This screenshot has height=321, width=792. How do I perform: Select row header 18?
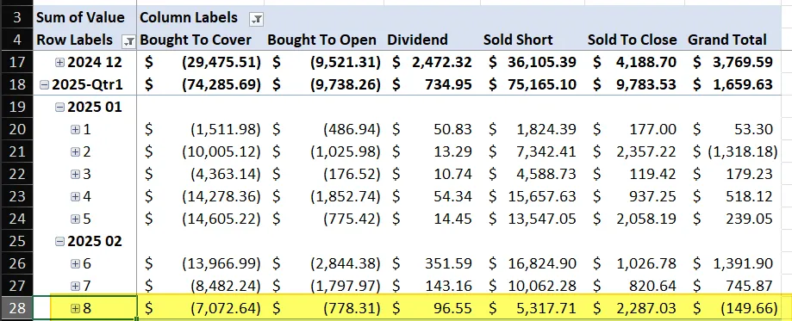16,84
